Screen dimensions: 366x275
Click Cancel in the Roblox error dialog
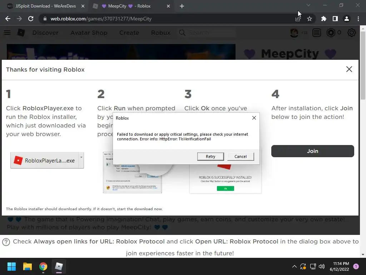241,156
